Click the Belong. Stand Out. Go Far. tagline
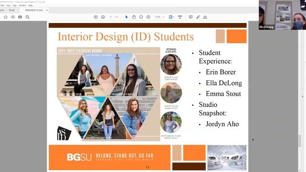The height and width of the screenshot is (172, 306). click(x=125, y=156)
